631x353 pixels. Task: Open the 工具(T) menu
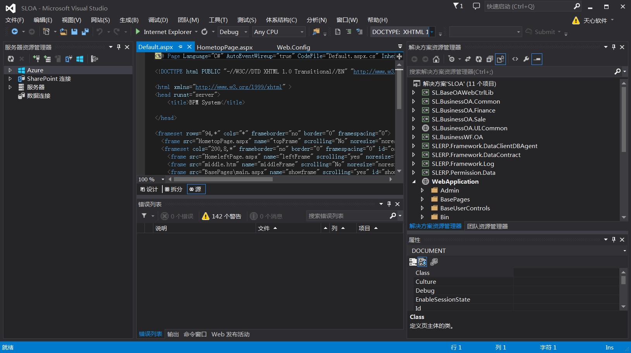218,20
